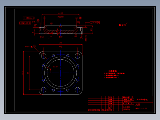The image size is (160, 120).
Task: Select the horizontal 122 dimension above plan view
Action: coord(61,43)
